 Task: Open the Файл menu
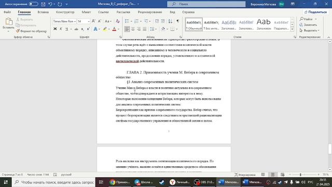(7, 12)
